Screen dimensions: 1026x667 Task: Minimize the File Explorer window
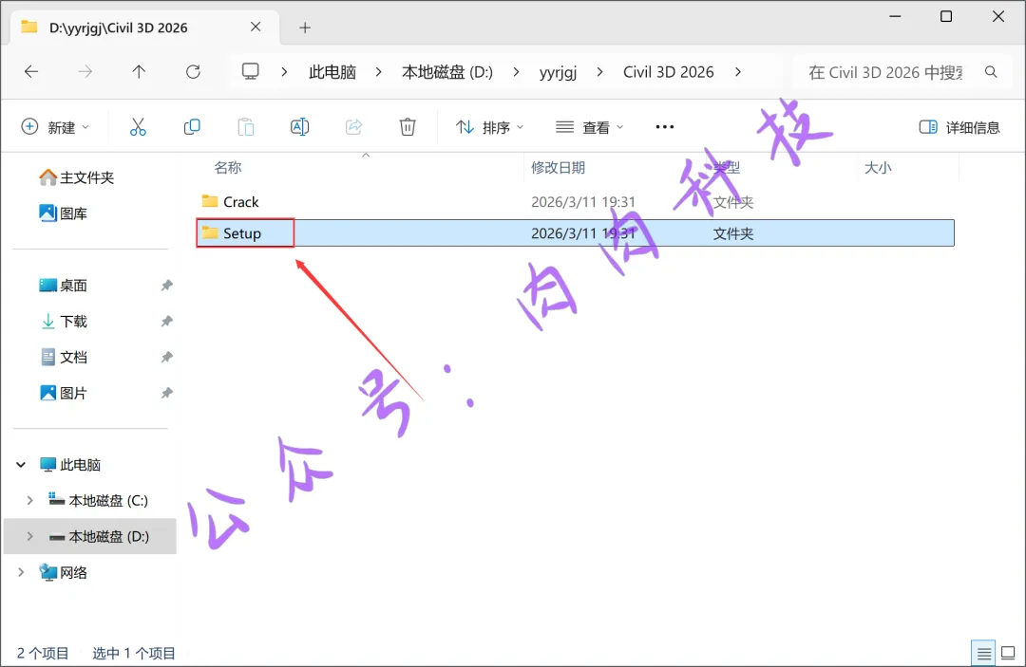pyautogui.click(x=895, y=16)
